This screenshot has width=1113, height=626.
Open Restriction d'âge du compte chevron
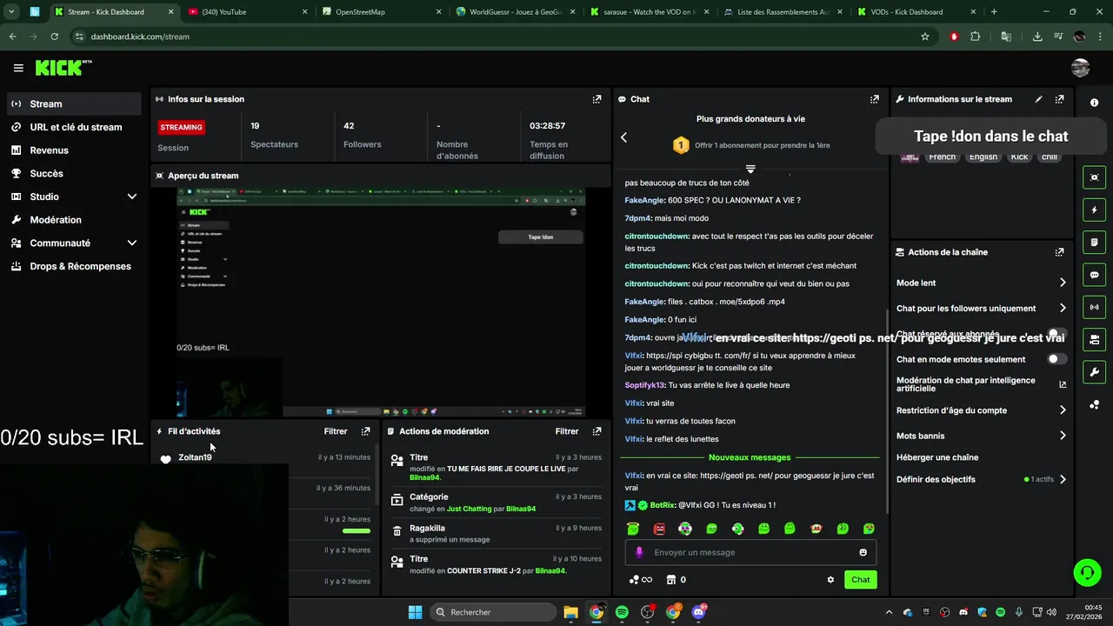tap(1063, 410)
